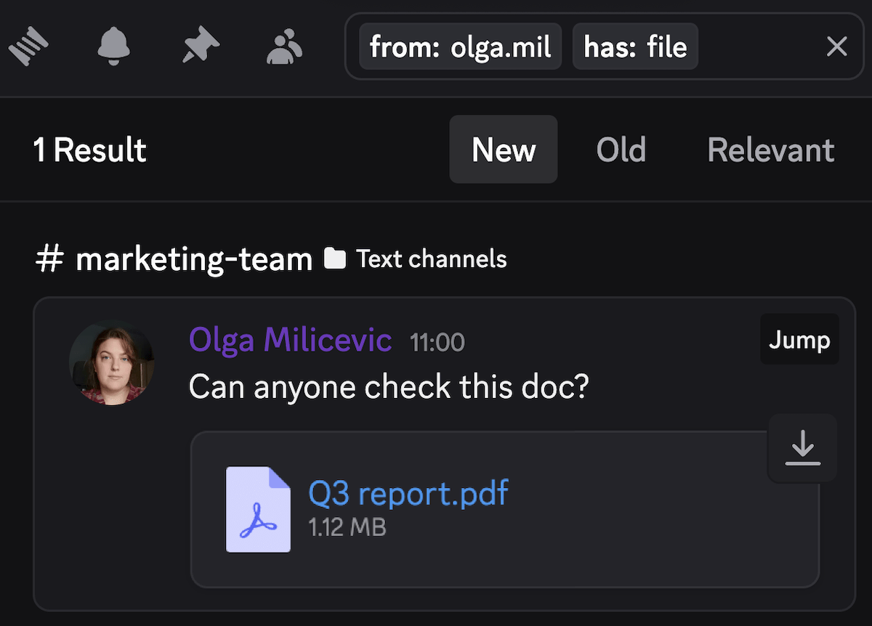Show pinned messages with the pin icon
This screenshot has height=626, width=872.
click(x=200, y=45)
